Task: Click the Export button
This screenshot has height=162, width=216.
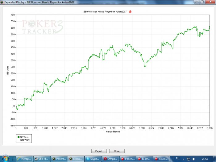Action: point(99,151)
